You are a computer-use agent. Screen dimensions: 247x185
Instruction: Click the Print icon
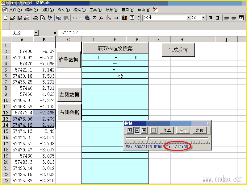tap(36, 18)
